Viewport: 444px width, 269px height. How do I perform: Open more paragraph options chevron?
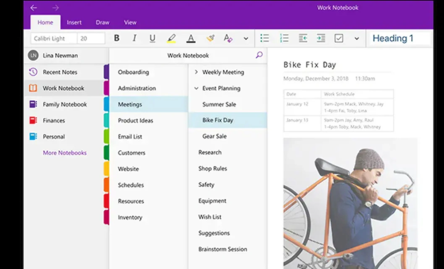pyautogui.click(x=357, y=39)
